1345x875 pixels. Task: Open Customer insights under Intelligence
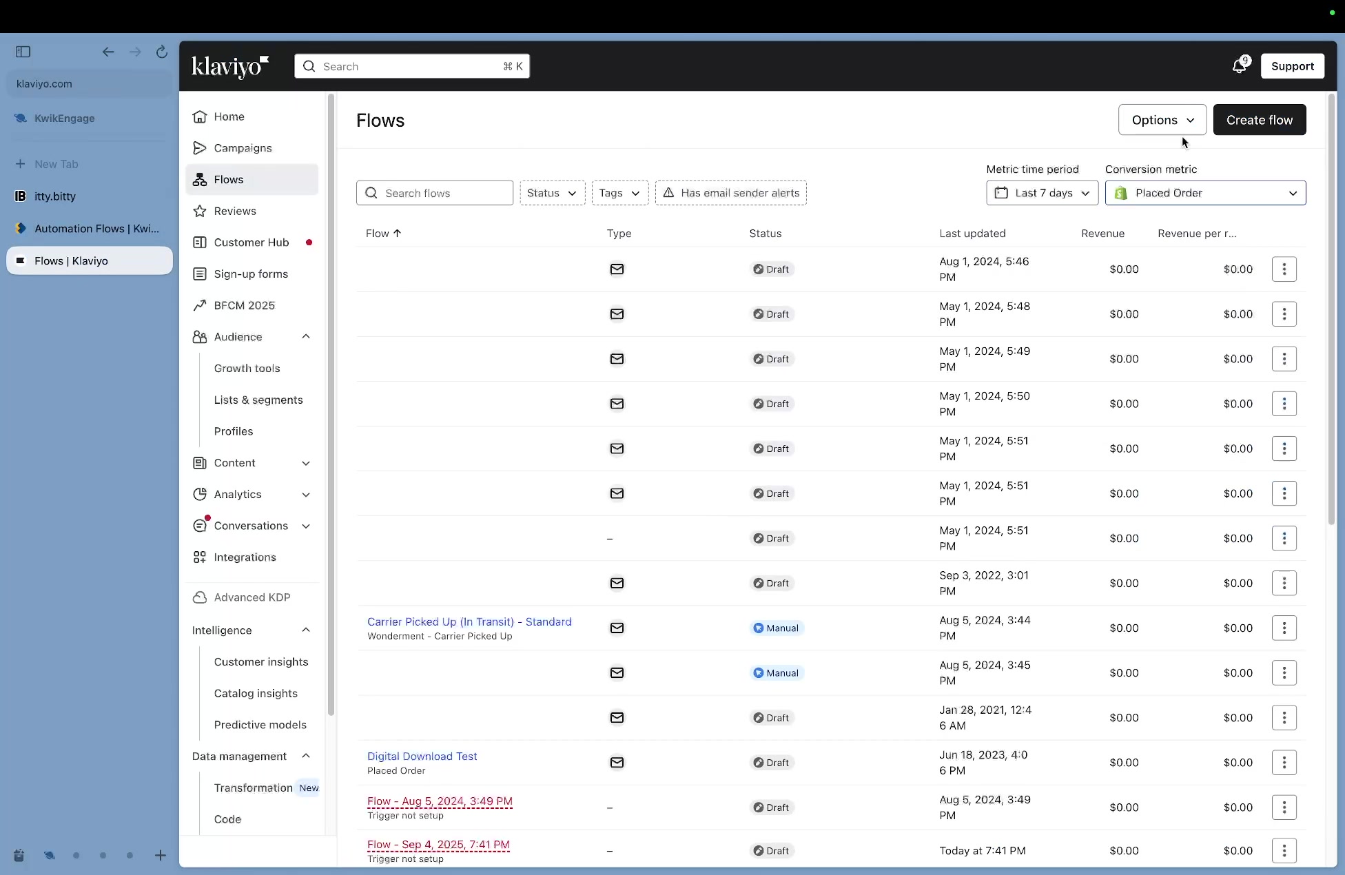[261, 662]
